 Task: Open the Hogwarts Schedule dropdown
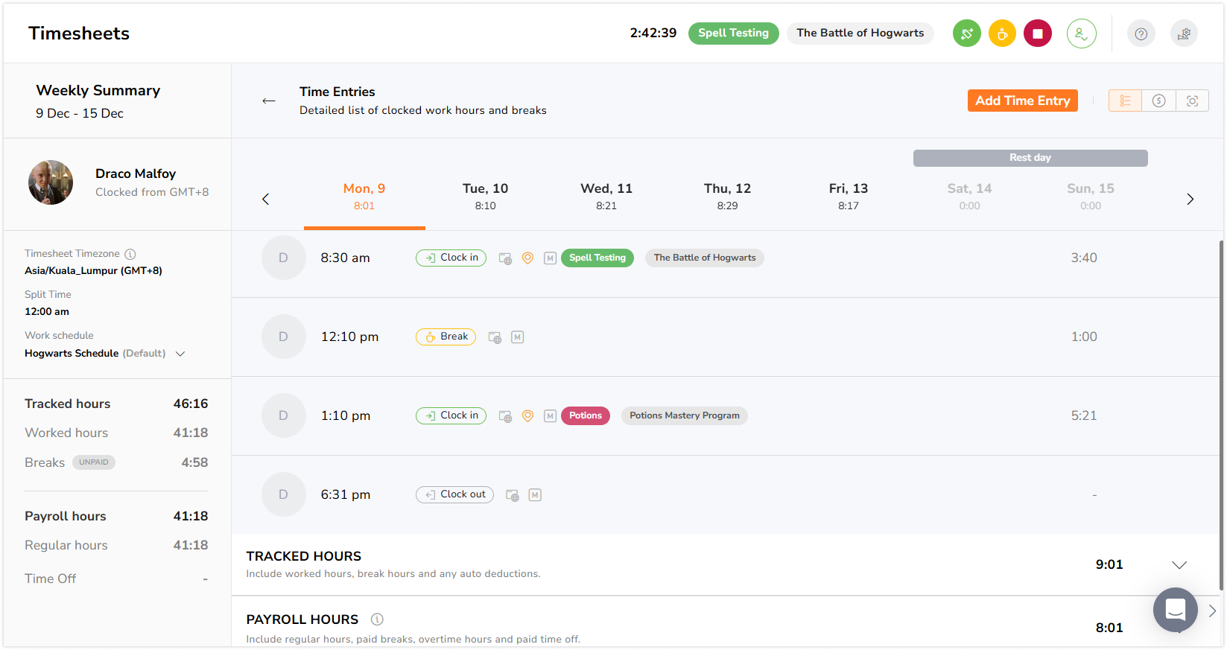[x=180, y=354]
